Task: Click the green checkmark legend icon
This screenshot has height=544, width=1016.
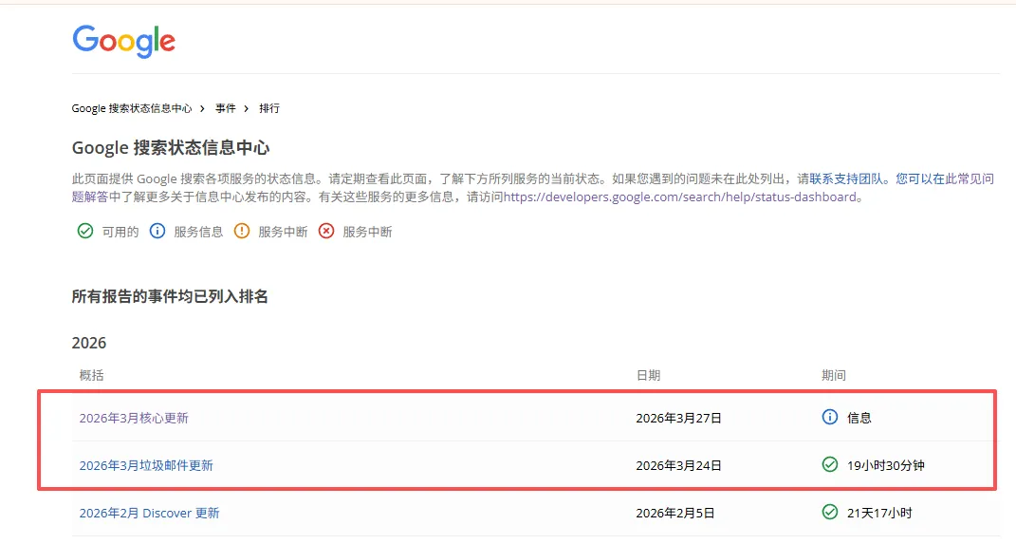Action: (84, 231)
